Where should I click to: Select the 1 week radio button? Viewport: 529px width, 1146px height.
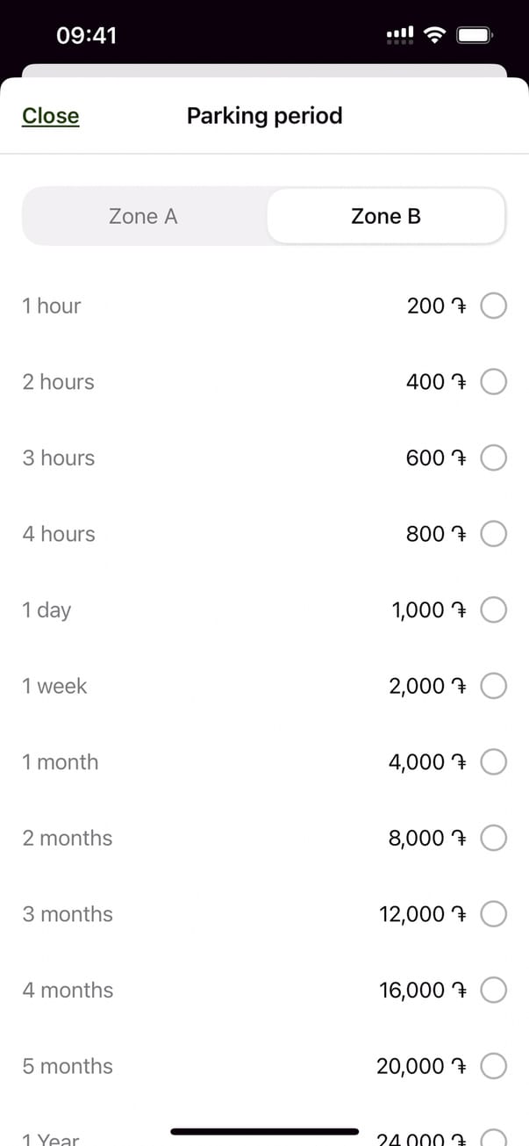[x=494, y=686]
